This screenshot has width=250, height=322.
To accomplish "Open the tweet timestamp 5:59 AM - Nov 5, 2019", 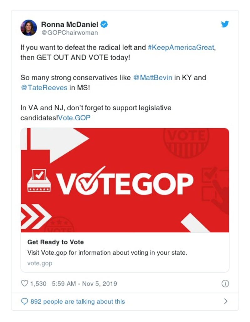I will 84,283.
